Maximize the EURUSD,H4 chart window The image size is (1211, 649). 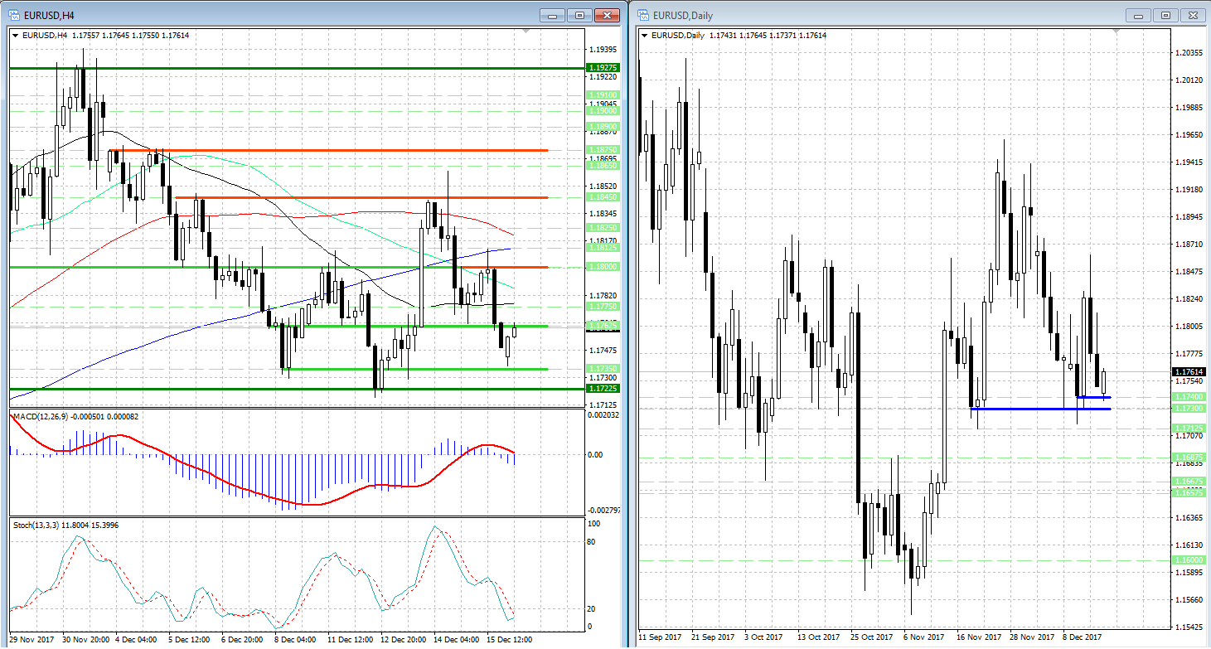tap(579, 15)
